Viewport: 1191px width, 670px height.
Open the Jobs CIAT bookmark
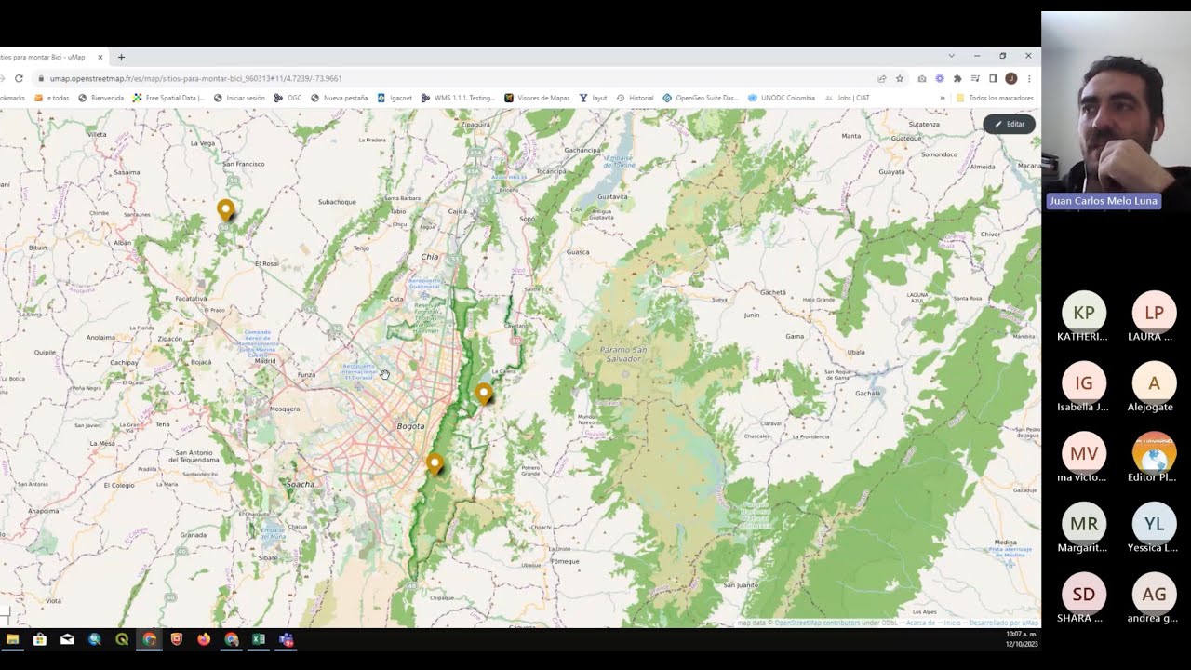847,98
